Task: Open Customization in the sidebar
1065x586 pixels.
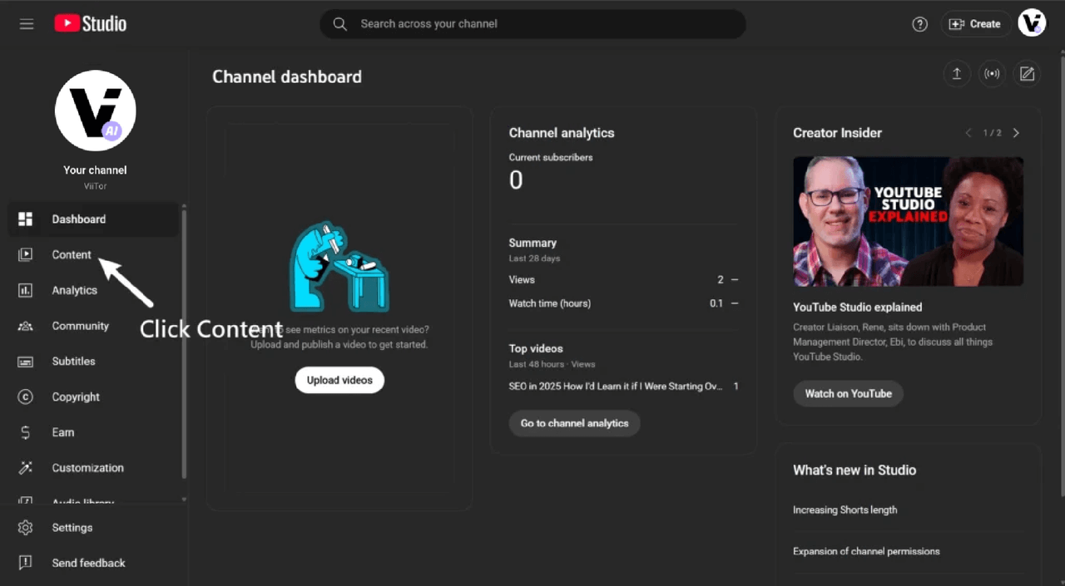Action: 87,468
